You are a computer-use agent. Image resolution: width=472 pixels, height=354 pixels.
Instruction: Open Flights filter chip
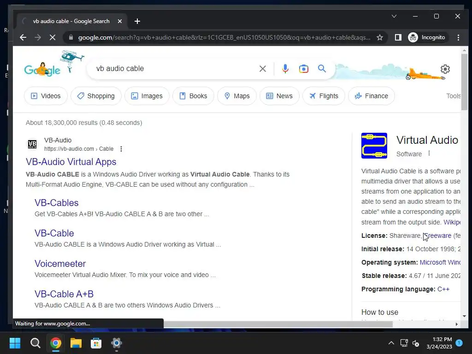pos(324,96)
